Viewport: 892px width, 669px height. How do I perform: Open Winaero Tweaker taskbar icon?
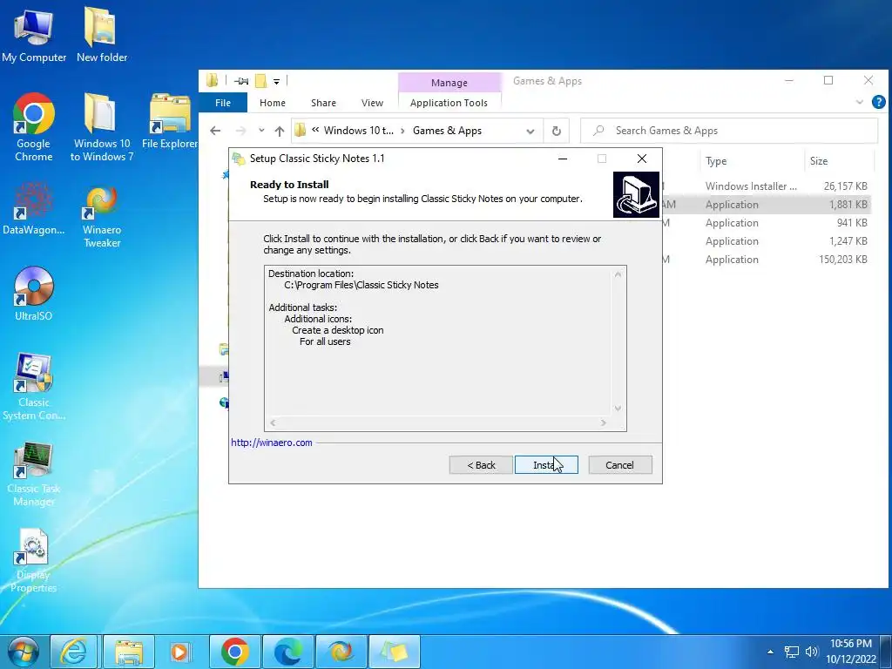[341, 652]
